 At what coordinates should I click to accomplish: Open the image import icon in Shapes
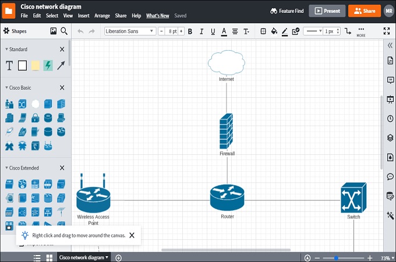tap(54, 31)
